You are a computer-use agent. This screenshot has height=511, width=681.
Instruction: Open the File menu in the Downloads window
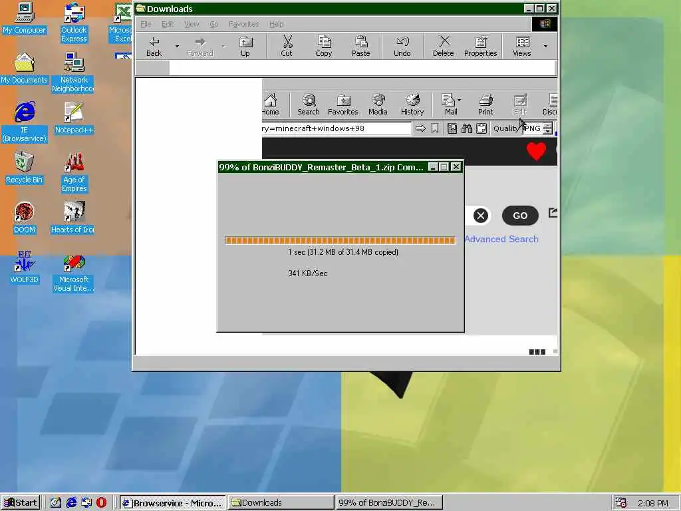click(146, 24)
